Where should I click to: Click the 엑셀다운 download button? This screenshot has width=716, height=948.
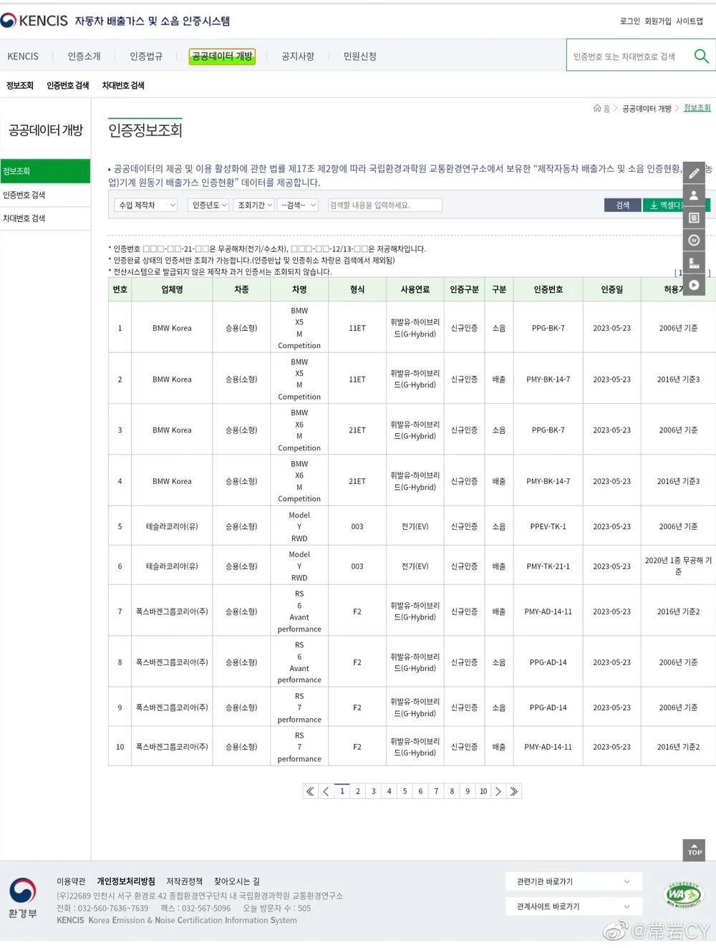tap(676, 205)
